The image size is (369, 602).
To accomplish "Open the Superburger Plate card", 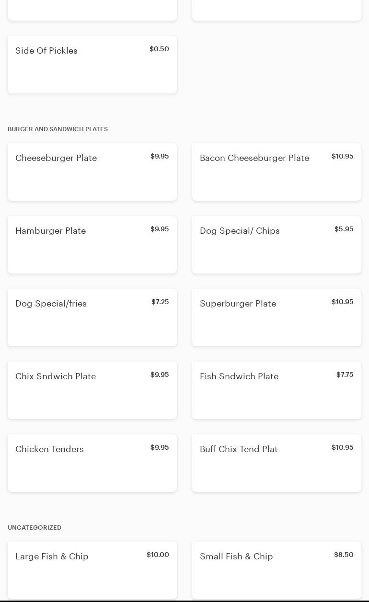I will 277,318.
